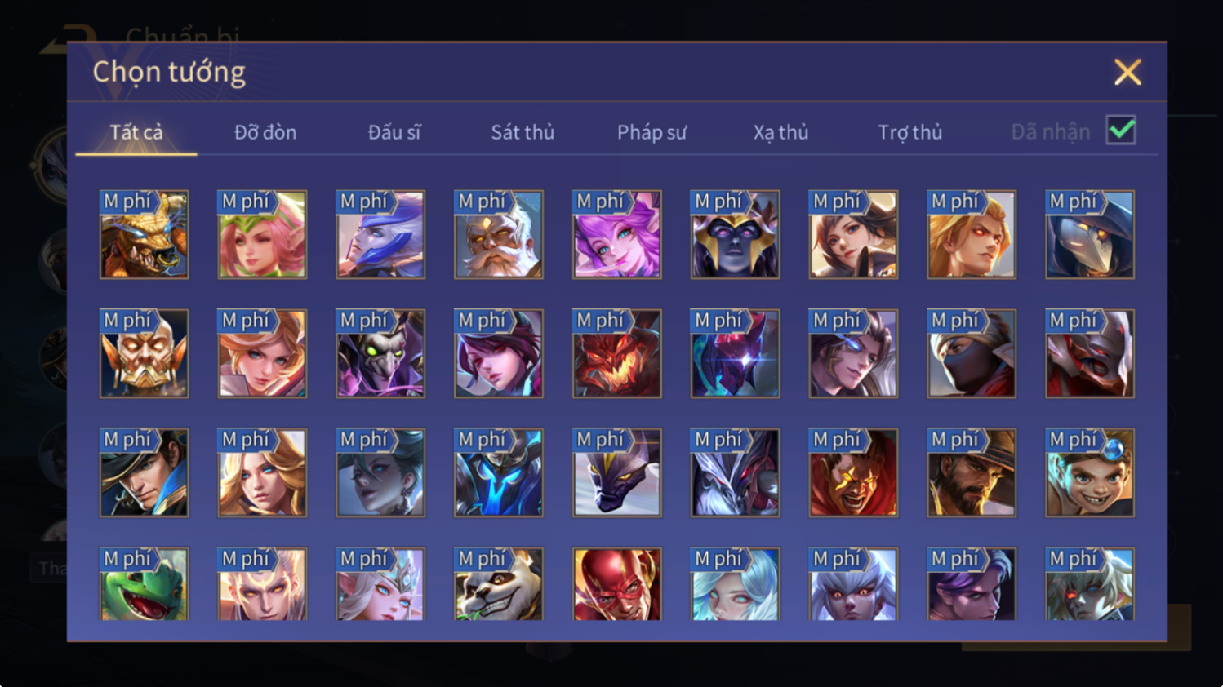
Task: Choose the white-bearded dwarf hero portrait
Action: tap(498, 235)
